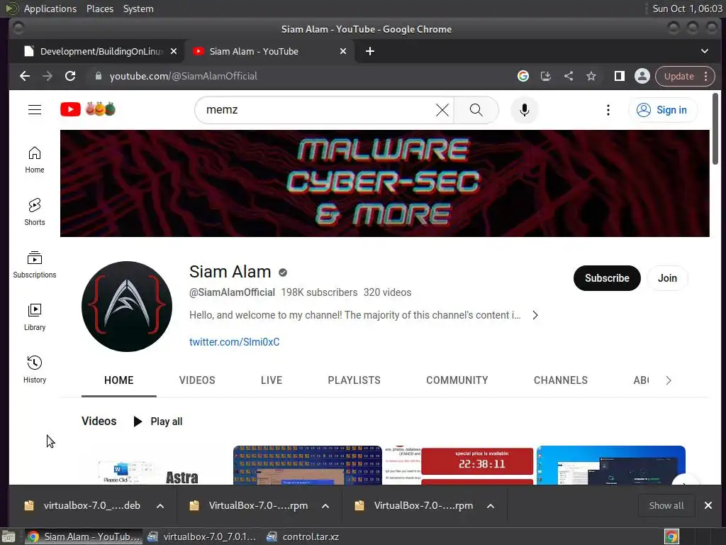Open the Applications menu
This screenshot has width=726, height=545.
[x=50, y=9]
